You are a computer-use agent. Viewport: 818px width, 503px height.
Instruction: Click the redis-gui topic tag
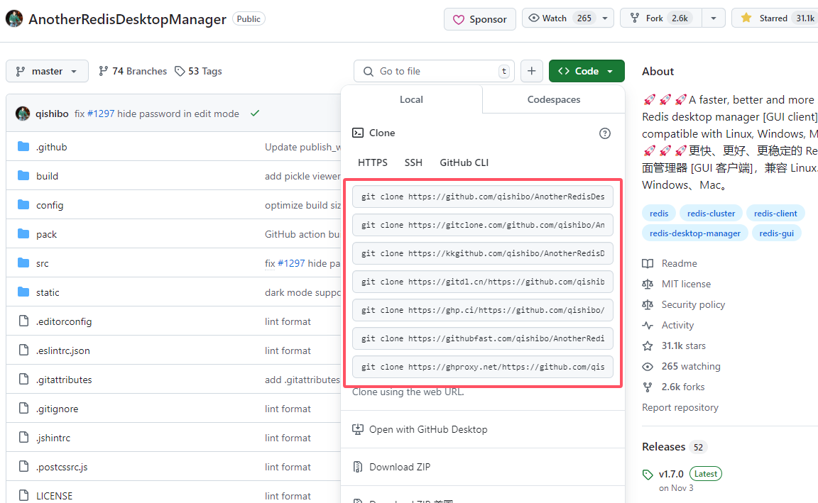776,233
